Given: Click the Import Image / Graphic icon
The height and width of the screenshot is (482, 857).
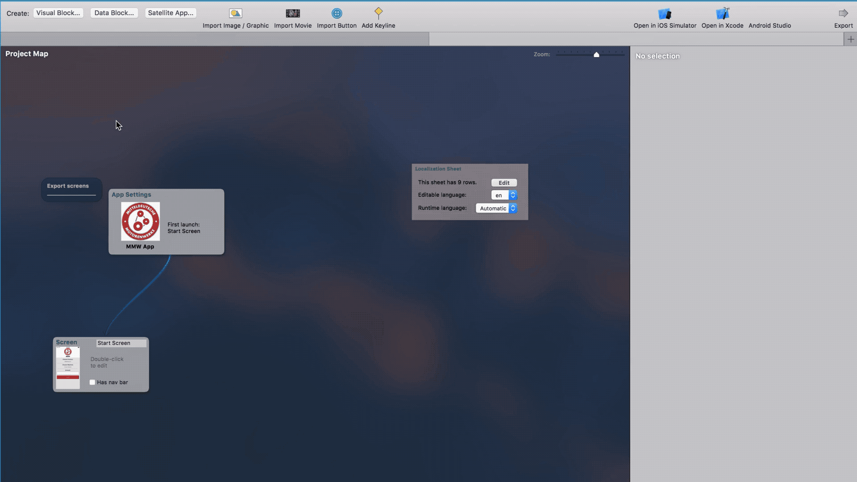Looking at the screenshot, I should [x=235, y=13].
